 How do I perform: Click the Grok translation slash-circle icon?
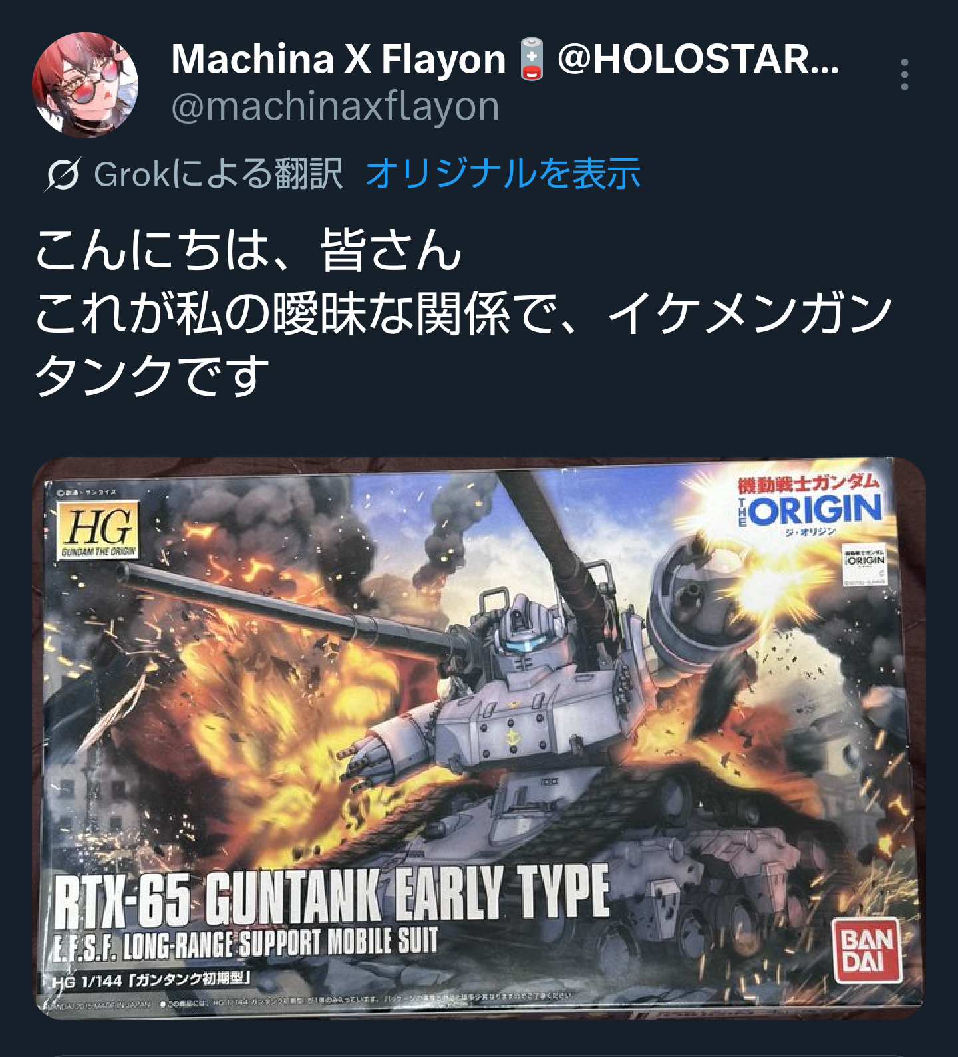(x=63, y=174)
